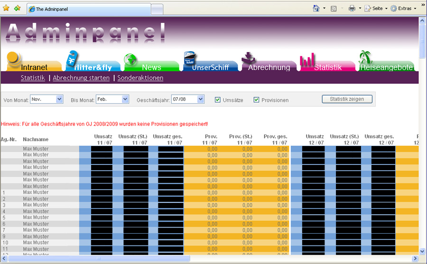Click Prov. (St.) 11/07 column header
The width and height of the screenshot is (427, 264).
241,139
